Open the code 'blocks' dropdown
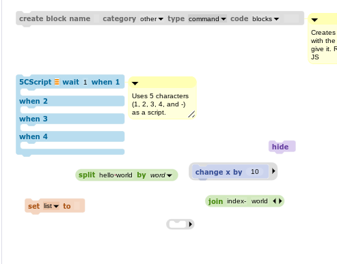The image size is (337, 264). tap(265, 19)
